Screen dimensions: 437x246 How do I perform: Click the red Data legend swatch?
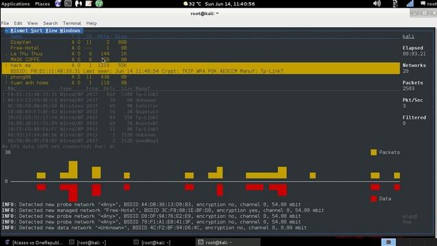click(373, 199)
